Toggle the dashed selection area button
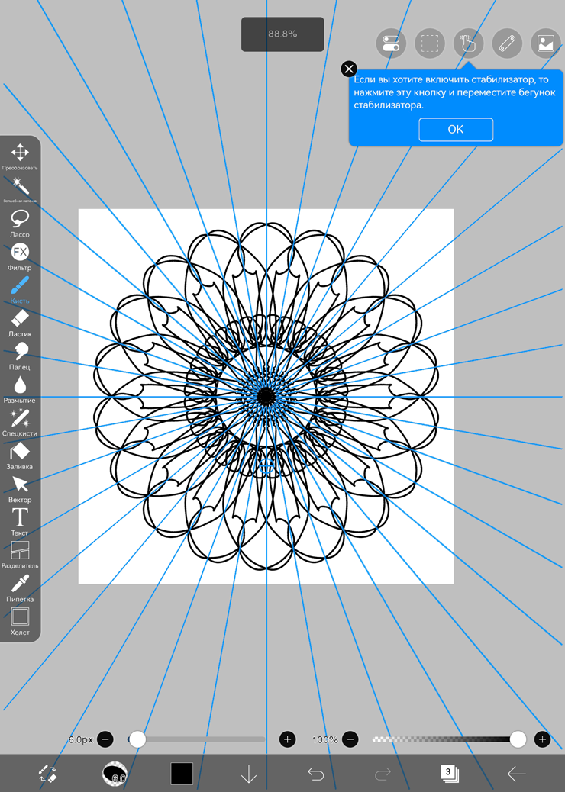 point(430,43)
